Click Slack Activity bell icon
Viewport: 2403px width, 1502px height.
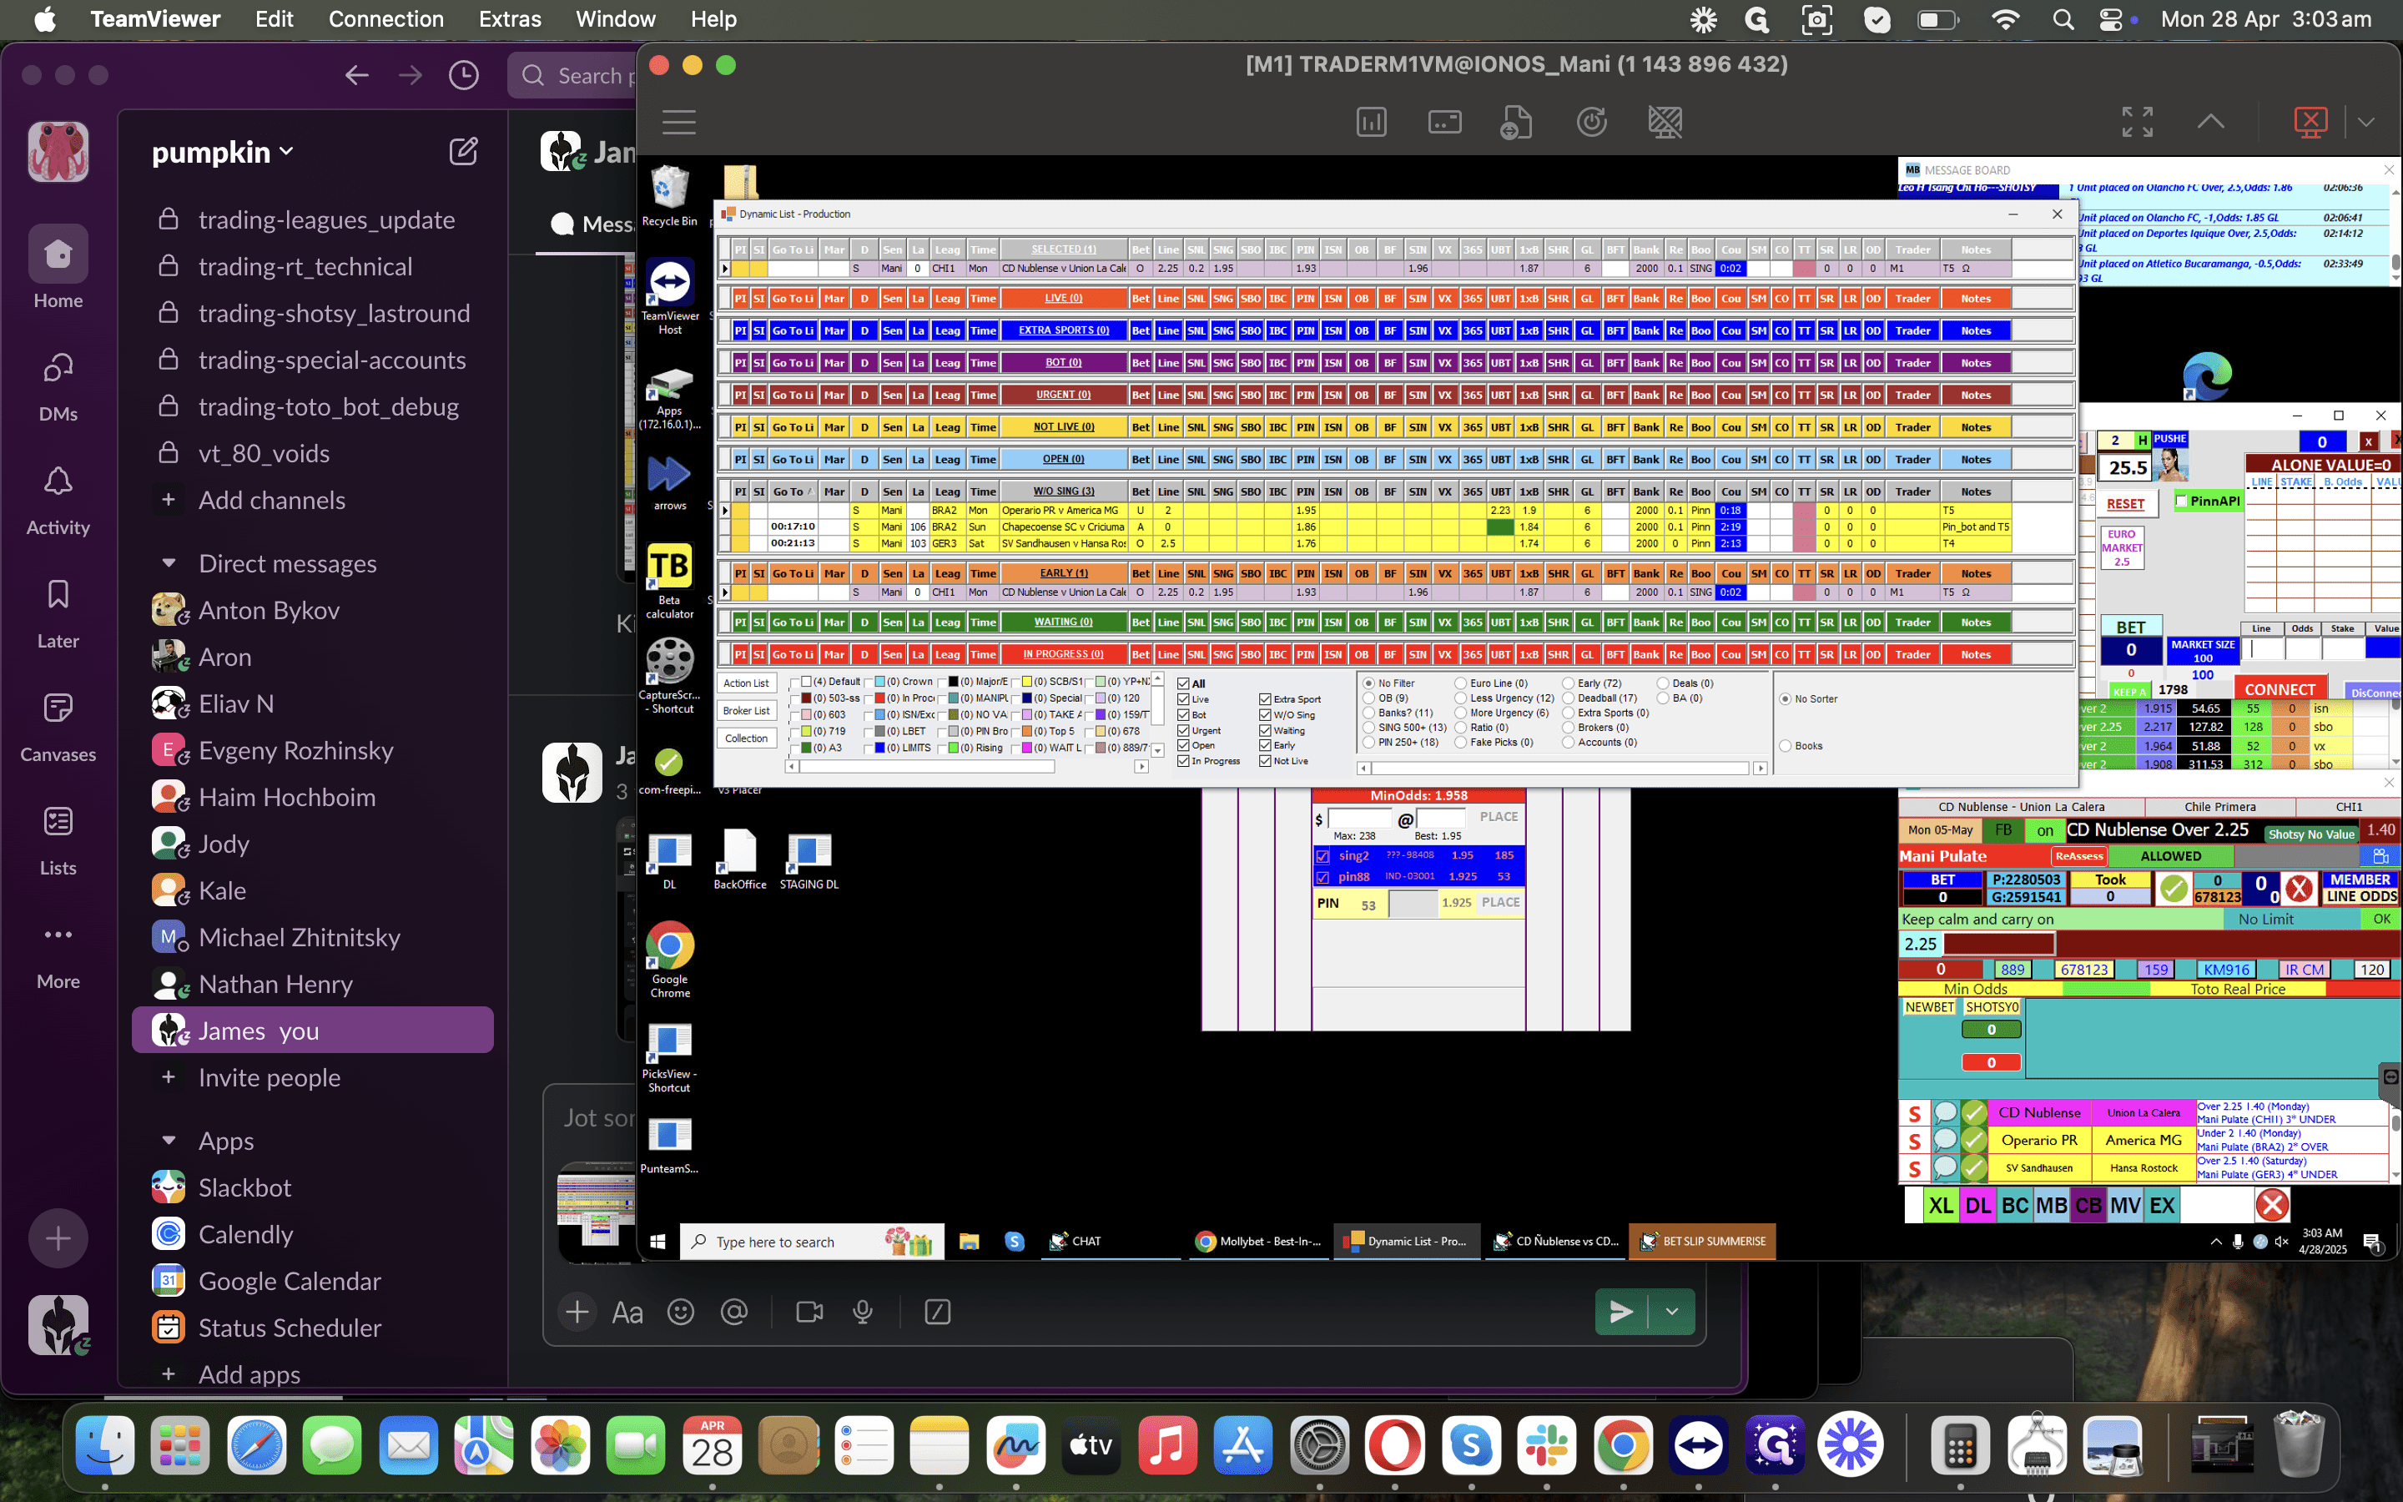pyautogui.click(x=58, y=483)
